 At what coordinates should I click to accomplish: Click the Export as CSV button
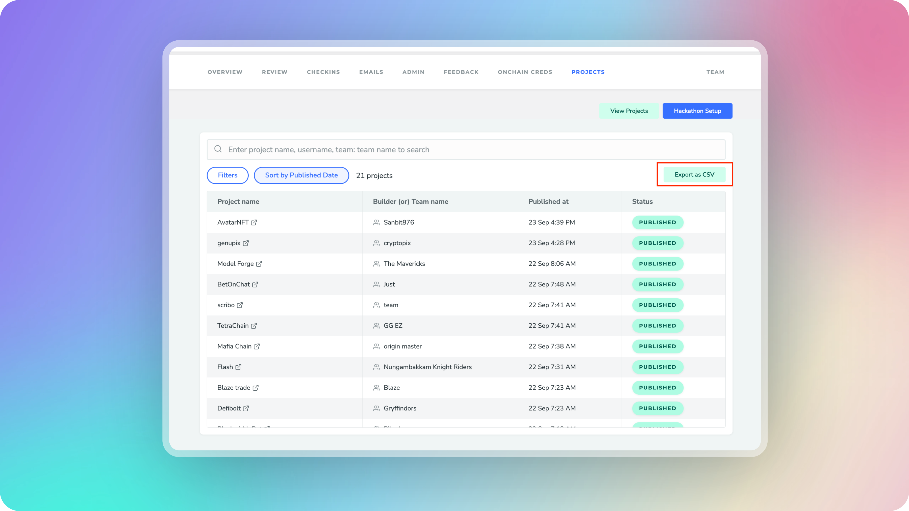(x=694, y=175)
